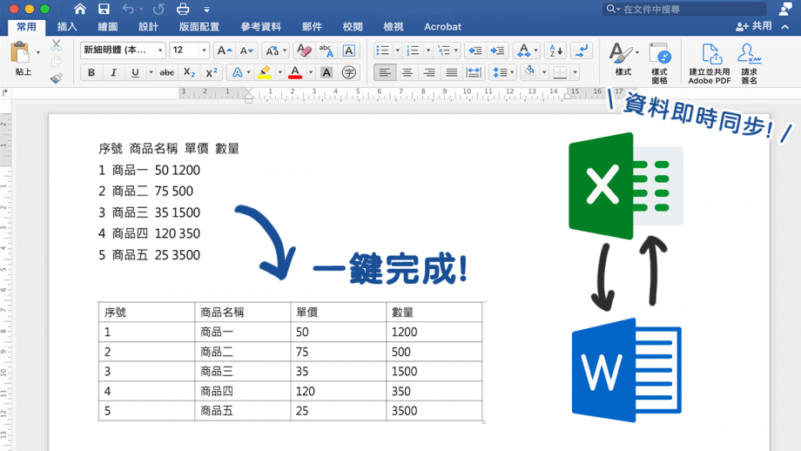This screenshot has height=451, width=801.
Task: Open the 樣式 styles gallery
Action: (623, 58)
